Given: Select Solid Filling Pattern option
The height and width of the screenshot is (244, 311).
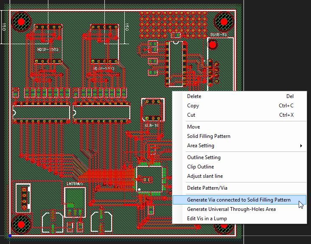Looking at the screenshot, I should tap(240, 136).
